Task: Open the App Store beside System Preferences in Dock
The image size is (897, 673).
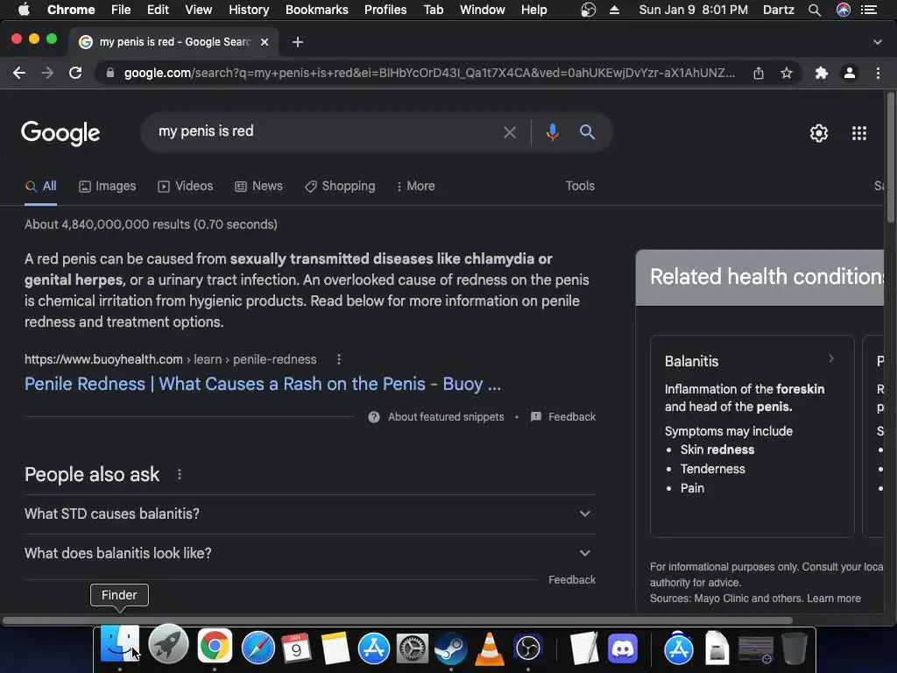Action: click(374, 648)
